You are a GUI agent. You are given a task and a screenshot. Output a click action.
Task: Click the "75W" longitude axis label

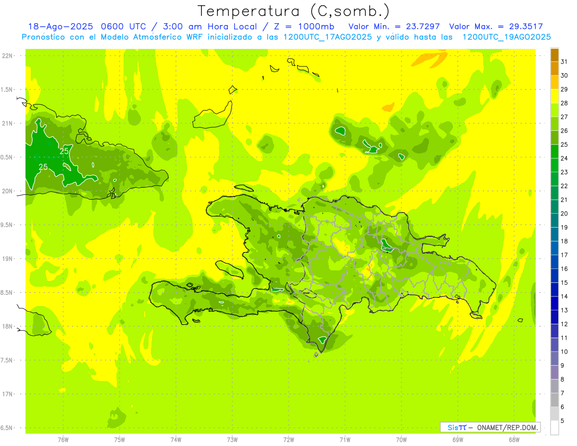(119, 439)
